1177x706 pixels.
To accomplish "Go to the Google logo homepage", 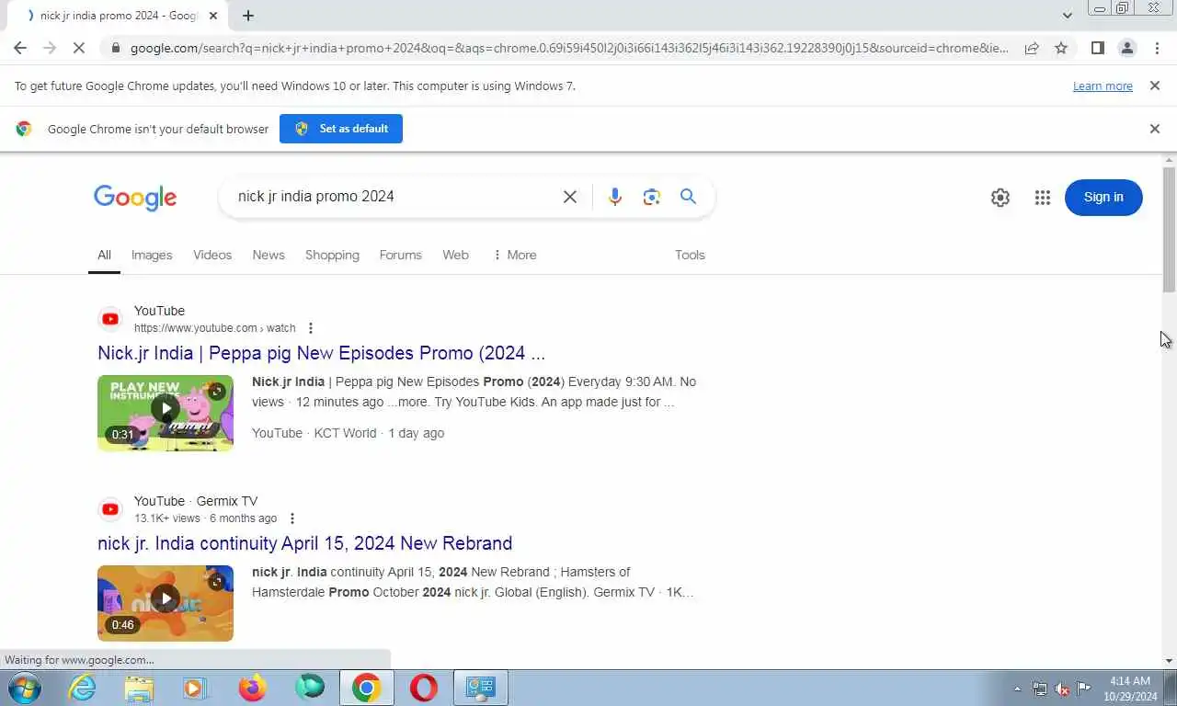I will click(135, 198).
